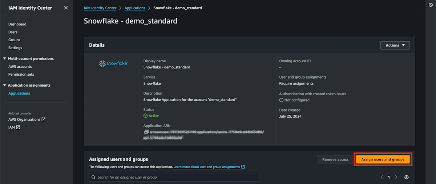Select Applications in sidebar
Image resolution: width=436 pixels, height=184 pixels.
pyautogui.click(x=19, y=93)
